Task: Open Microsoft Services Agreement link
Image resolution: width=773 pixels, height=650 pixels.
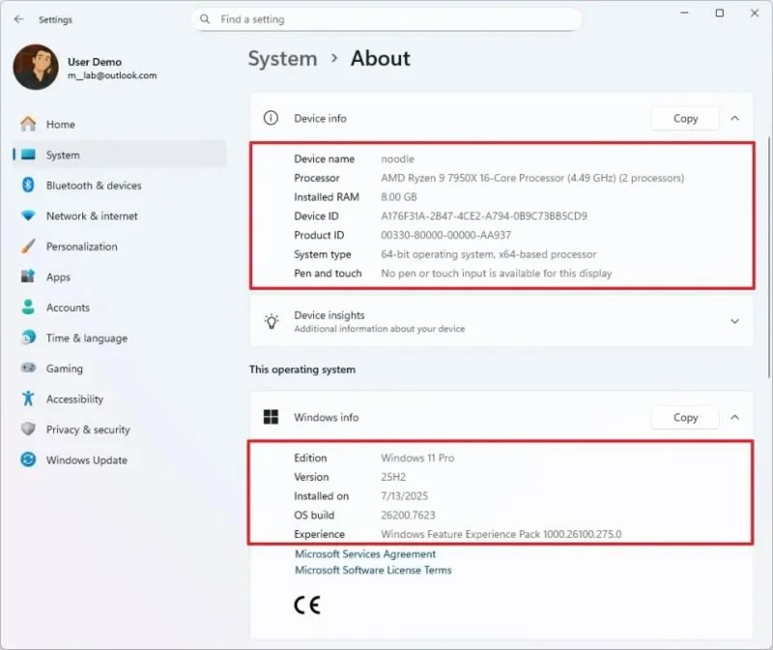Action: (x=365, y=554)
